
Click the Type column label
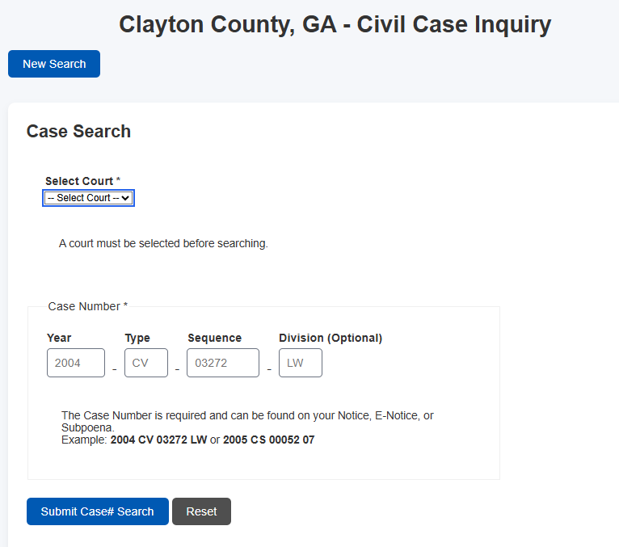coord(137,338)
